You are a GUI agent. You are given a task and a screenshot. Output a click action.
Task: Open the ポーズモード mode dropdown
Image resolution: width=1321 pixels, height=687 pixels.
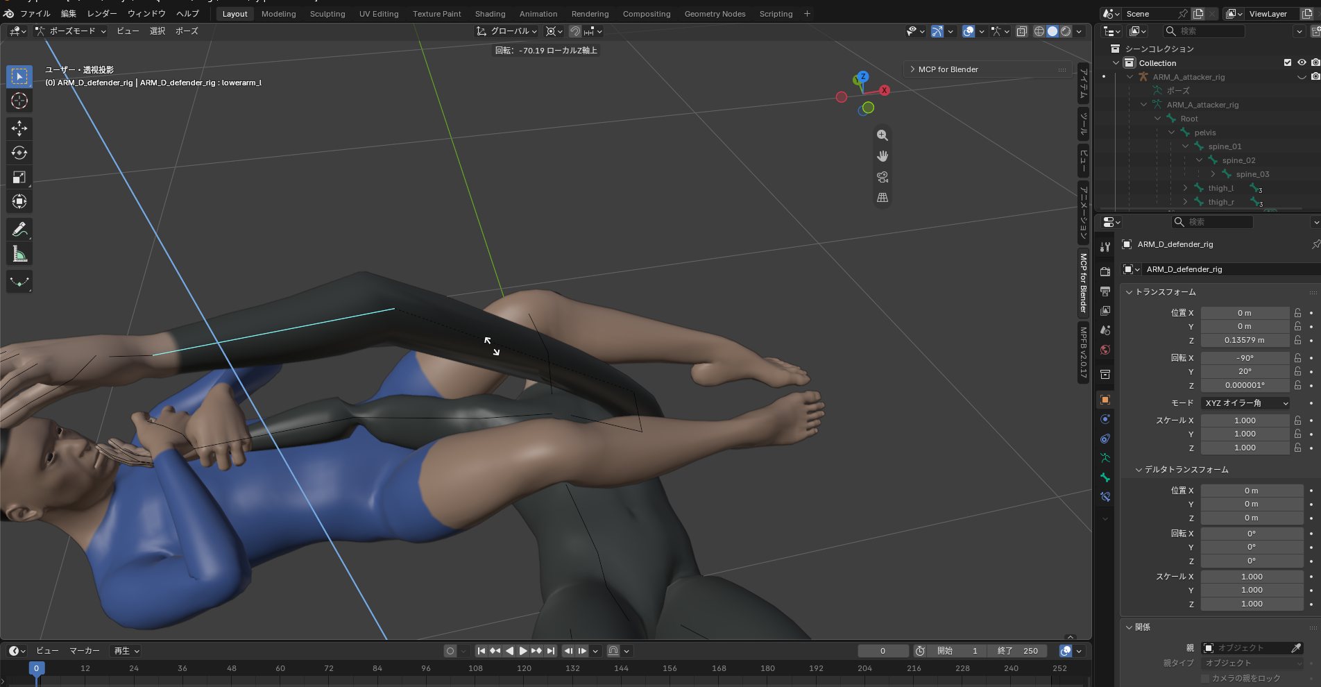click(x=70, y=31)
